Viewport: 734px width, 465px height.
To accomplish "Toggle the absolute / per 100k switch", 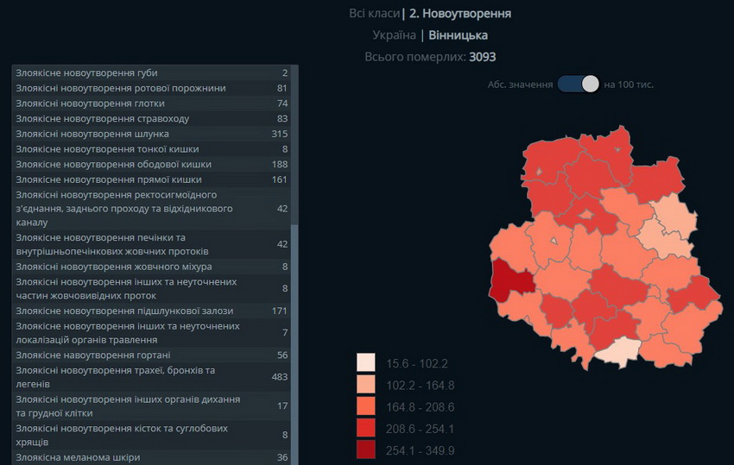I will coord(579,84).
